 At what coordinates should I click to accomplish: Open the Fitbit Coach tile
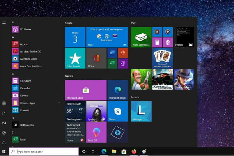click(75, 58)
